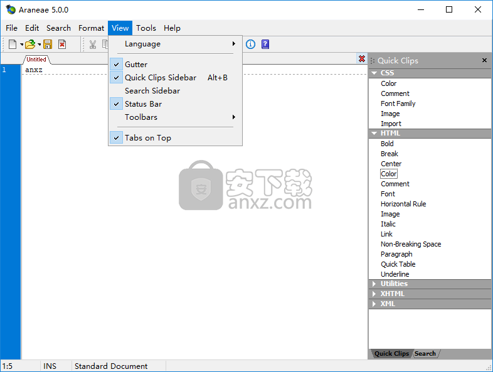Screen dimensions: 493x372
Task: Select the Untitled document tab
Action: click(36, 59)
